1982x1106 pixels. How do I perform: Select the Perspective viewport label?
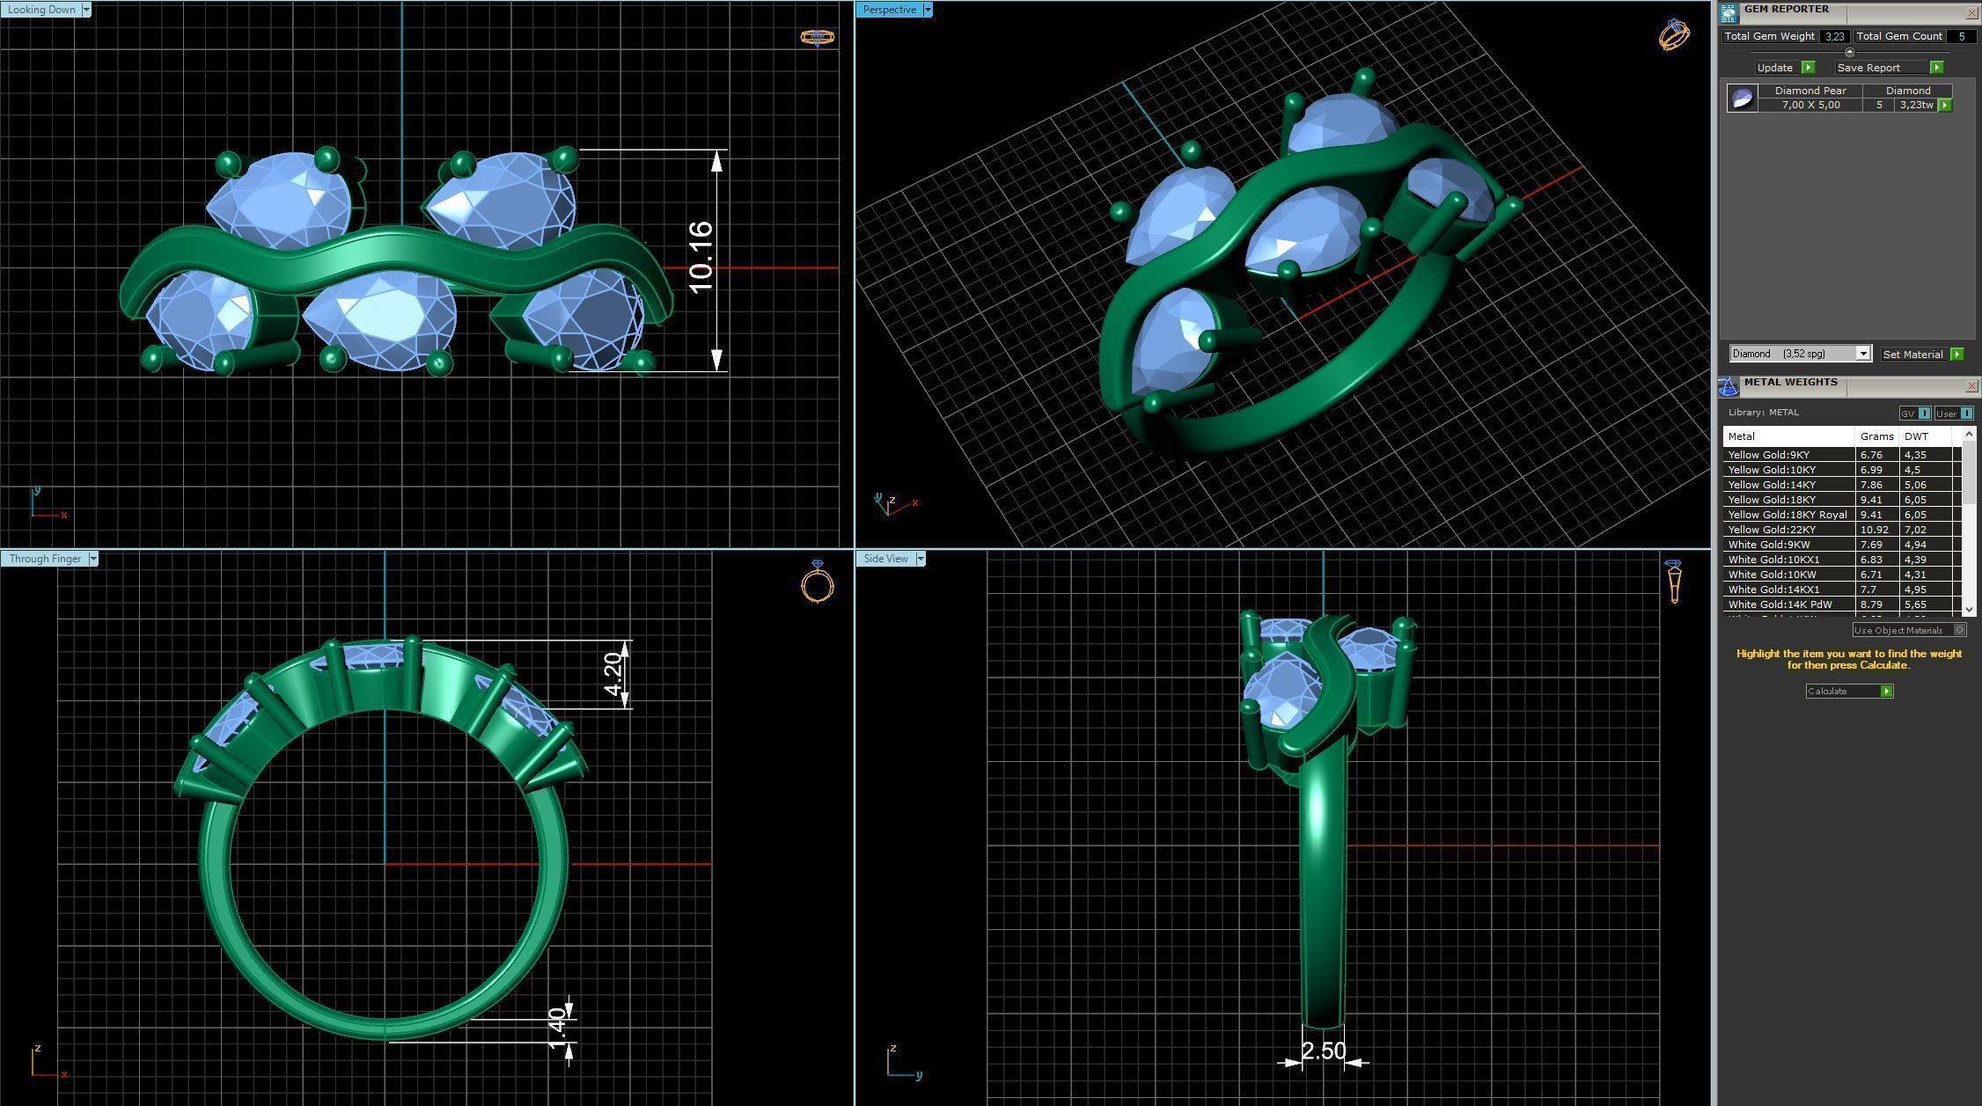click(889, 10)
